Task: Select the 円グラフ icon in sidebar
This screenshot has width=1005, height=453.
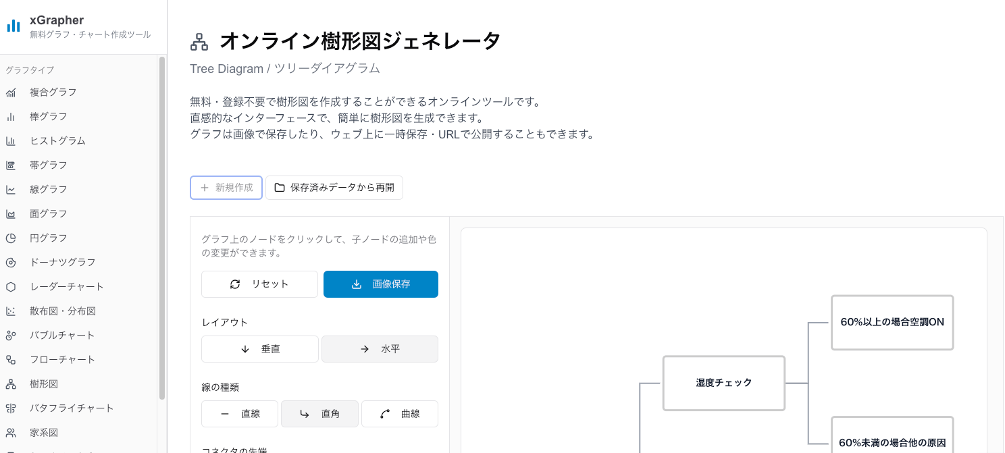Action: coord(11,238)
